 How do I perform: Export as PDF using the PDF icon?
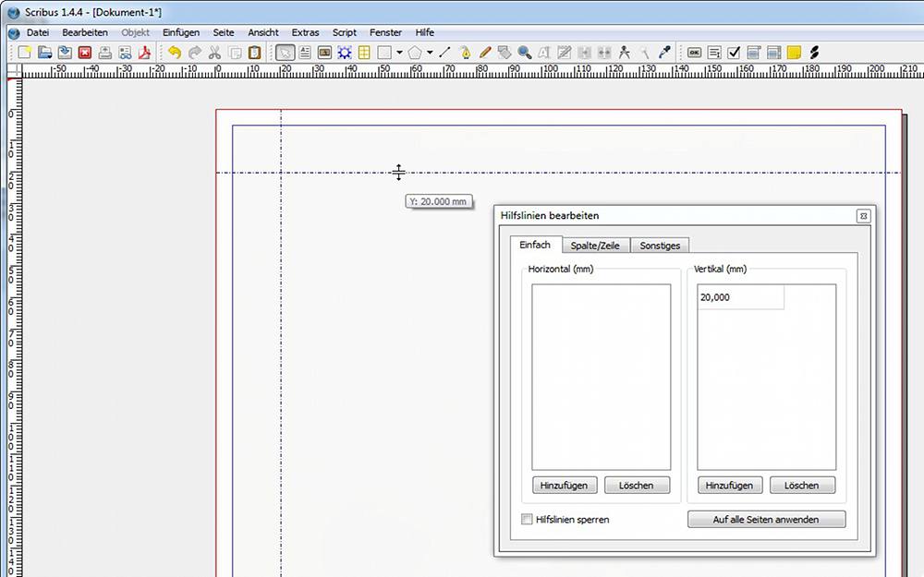144,53
